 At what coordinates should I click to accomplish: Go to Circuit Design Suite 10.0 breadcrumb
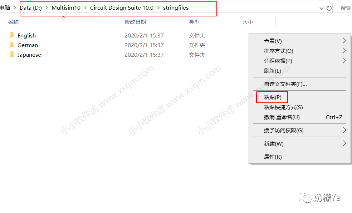pos(122,8)
